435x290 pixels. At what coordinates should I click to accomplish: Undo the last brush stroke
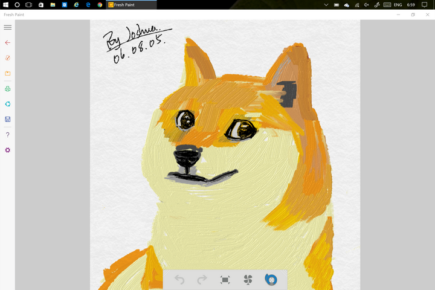[179, 280]
